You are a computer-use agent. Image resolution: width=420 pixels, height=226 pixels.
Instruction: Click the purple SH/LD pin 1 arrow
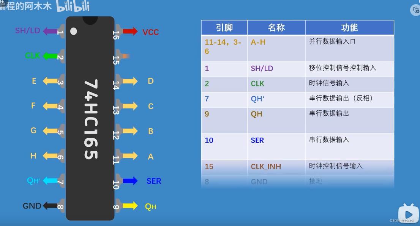[50, 31]
